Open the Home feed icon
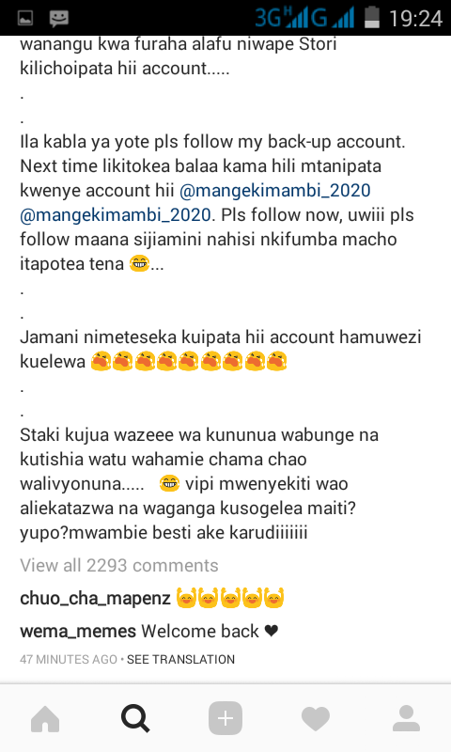 (x=45, y=718)
